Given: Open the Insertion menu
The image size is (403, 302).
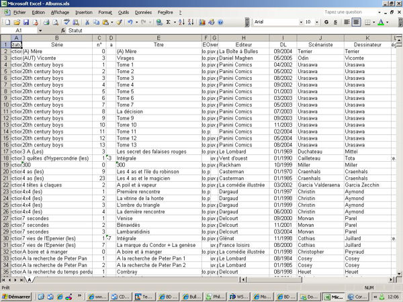Looking at the screenshot, I should (84, 12).
